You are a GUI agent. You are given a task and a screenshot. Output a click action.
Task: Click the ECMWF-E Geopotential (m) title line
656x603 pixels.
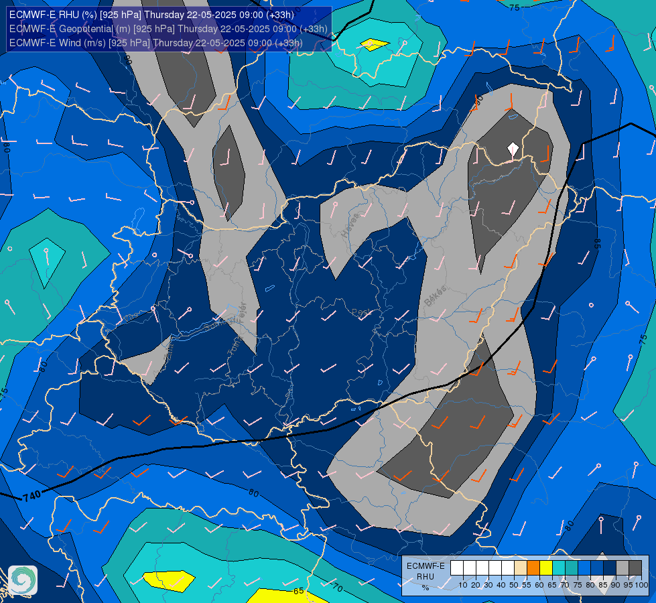pos(168,29)
